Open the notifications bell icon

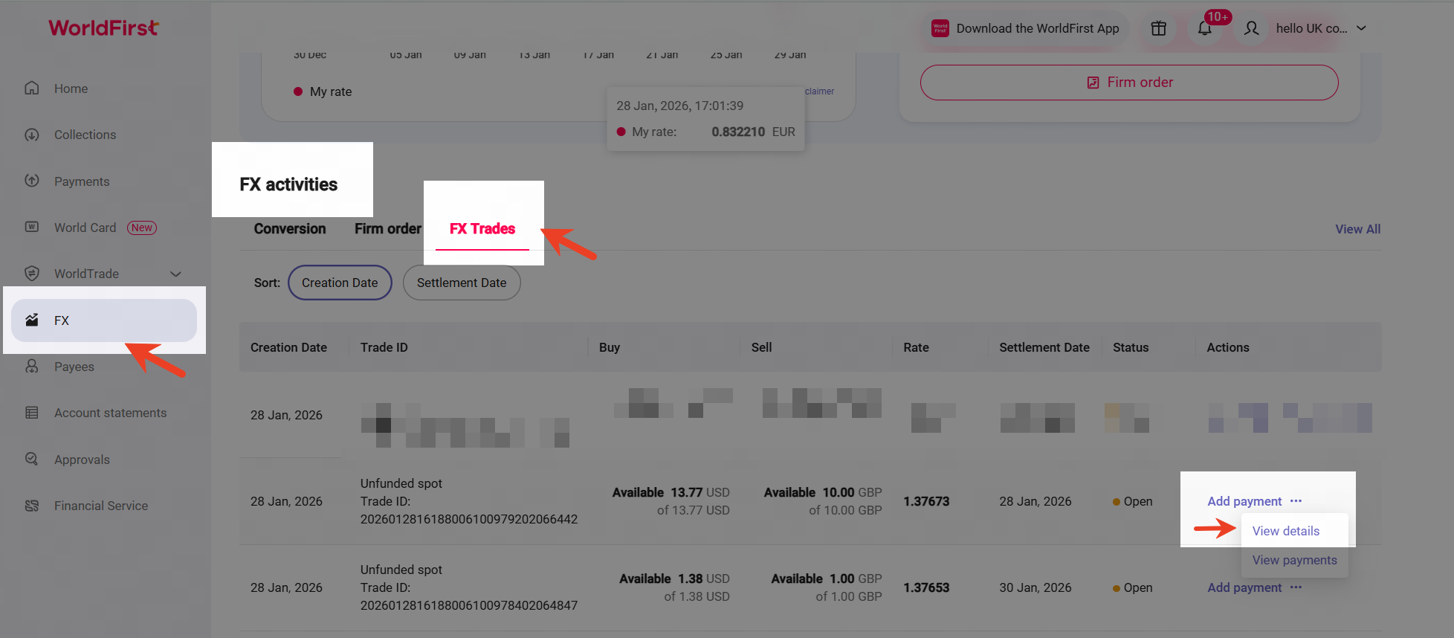tap(1205, 28)
